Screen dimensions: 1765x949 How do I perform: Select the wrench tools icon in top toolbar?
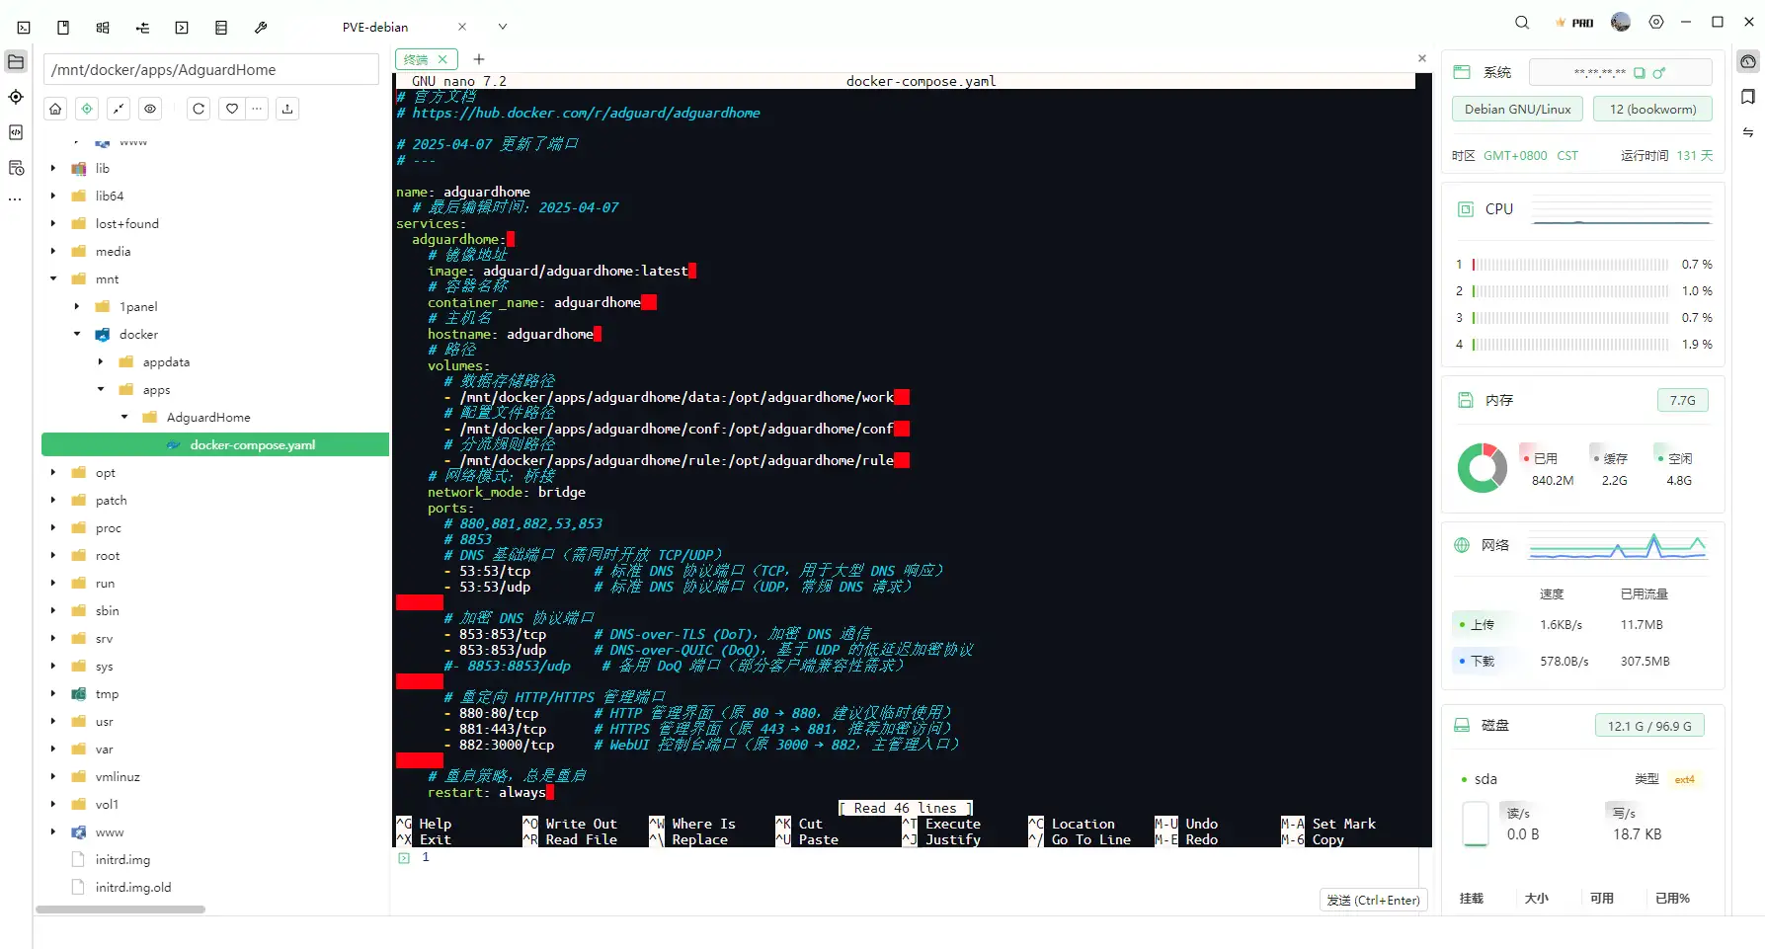[261, 27]
